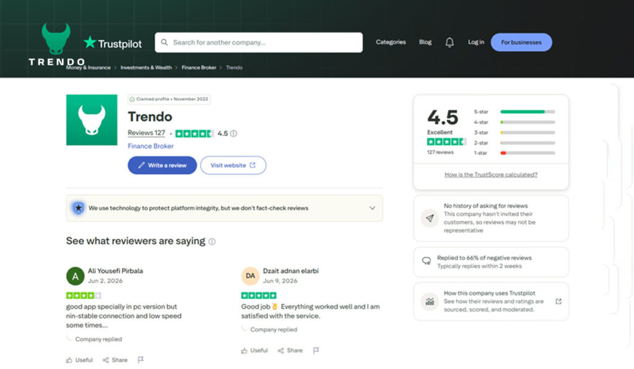Image resolution: width=634 pixels, height=369 pixels.
Task: Open notifications bell icon
Action: 449,43
